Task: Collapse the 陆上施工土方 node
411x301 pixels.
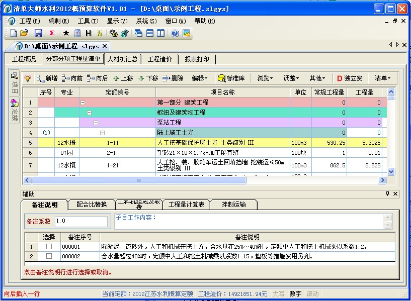Action: [x=103, y=133]
